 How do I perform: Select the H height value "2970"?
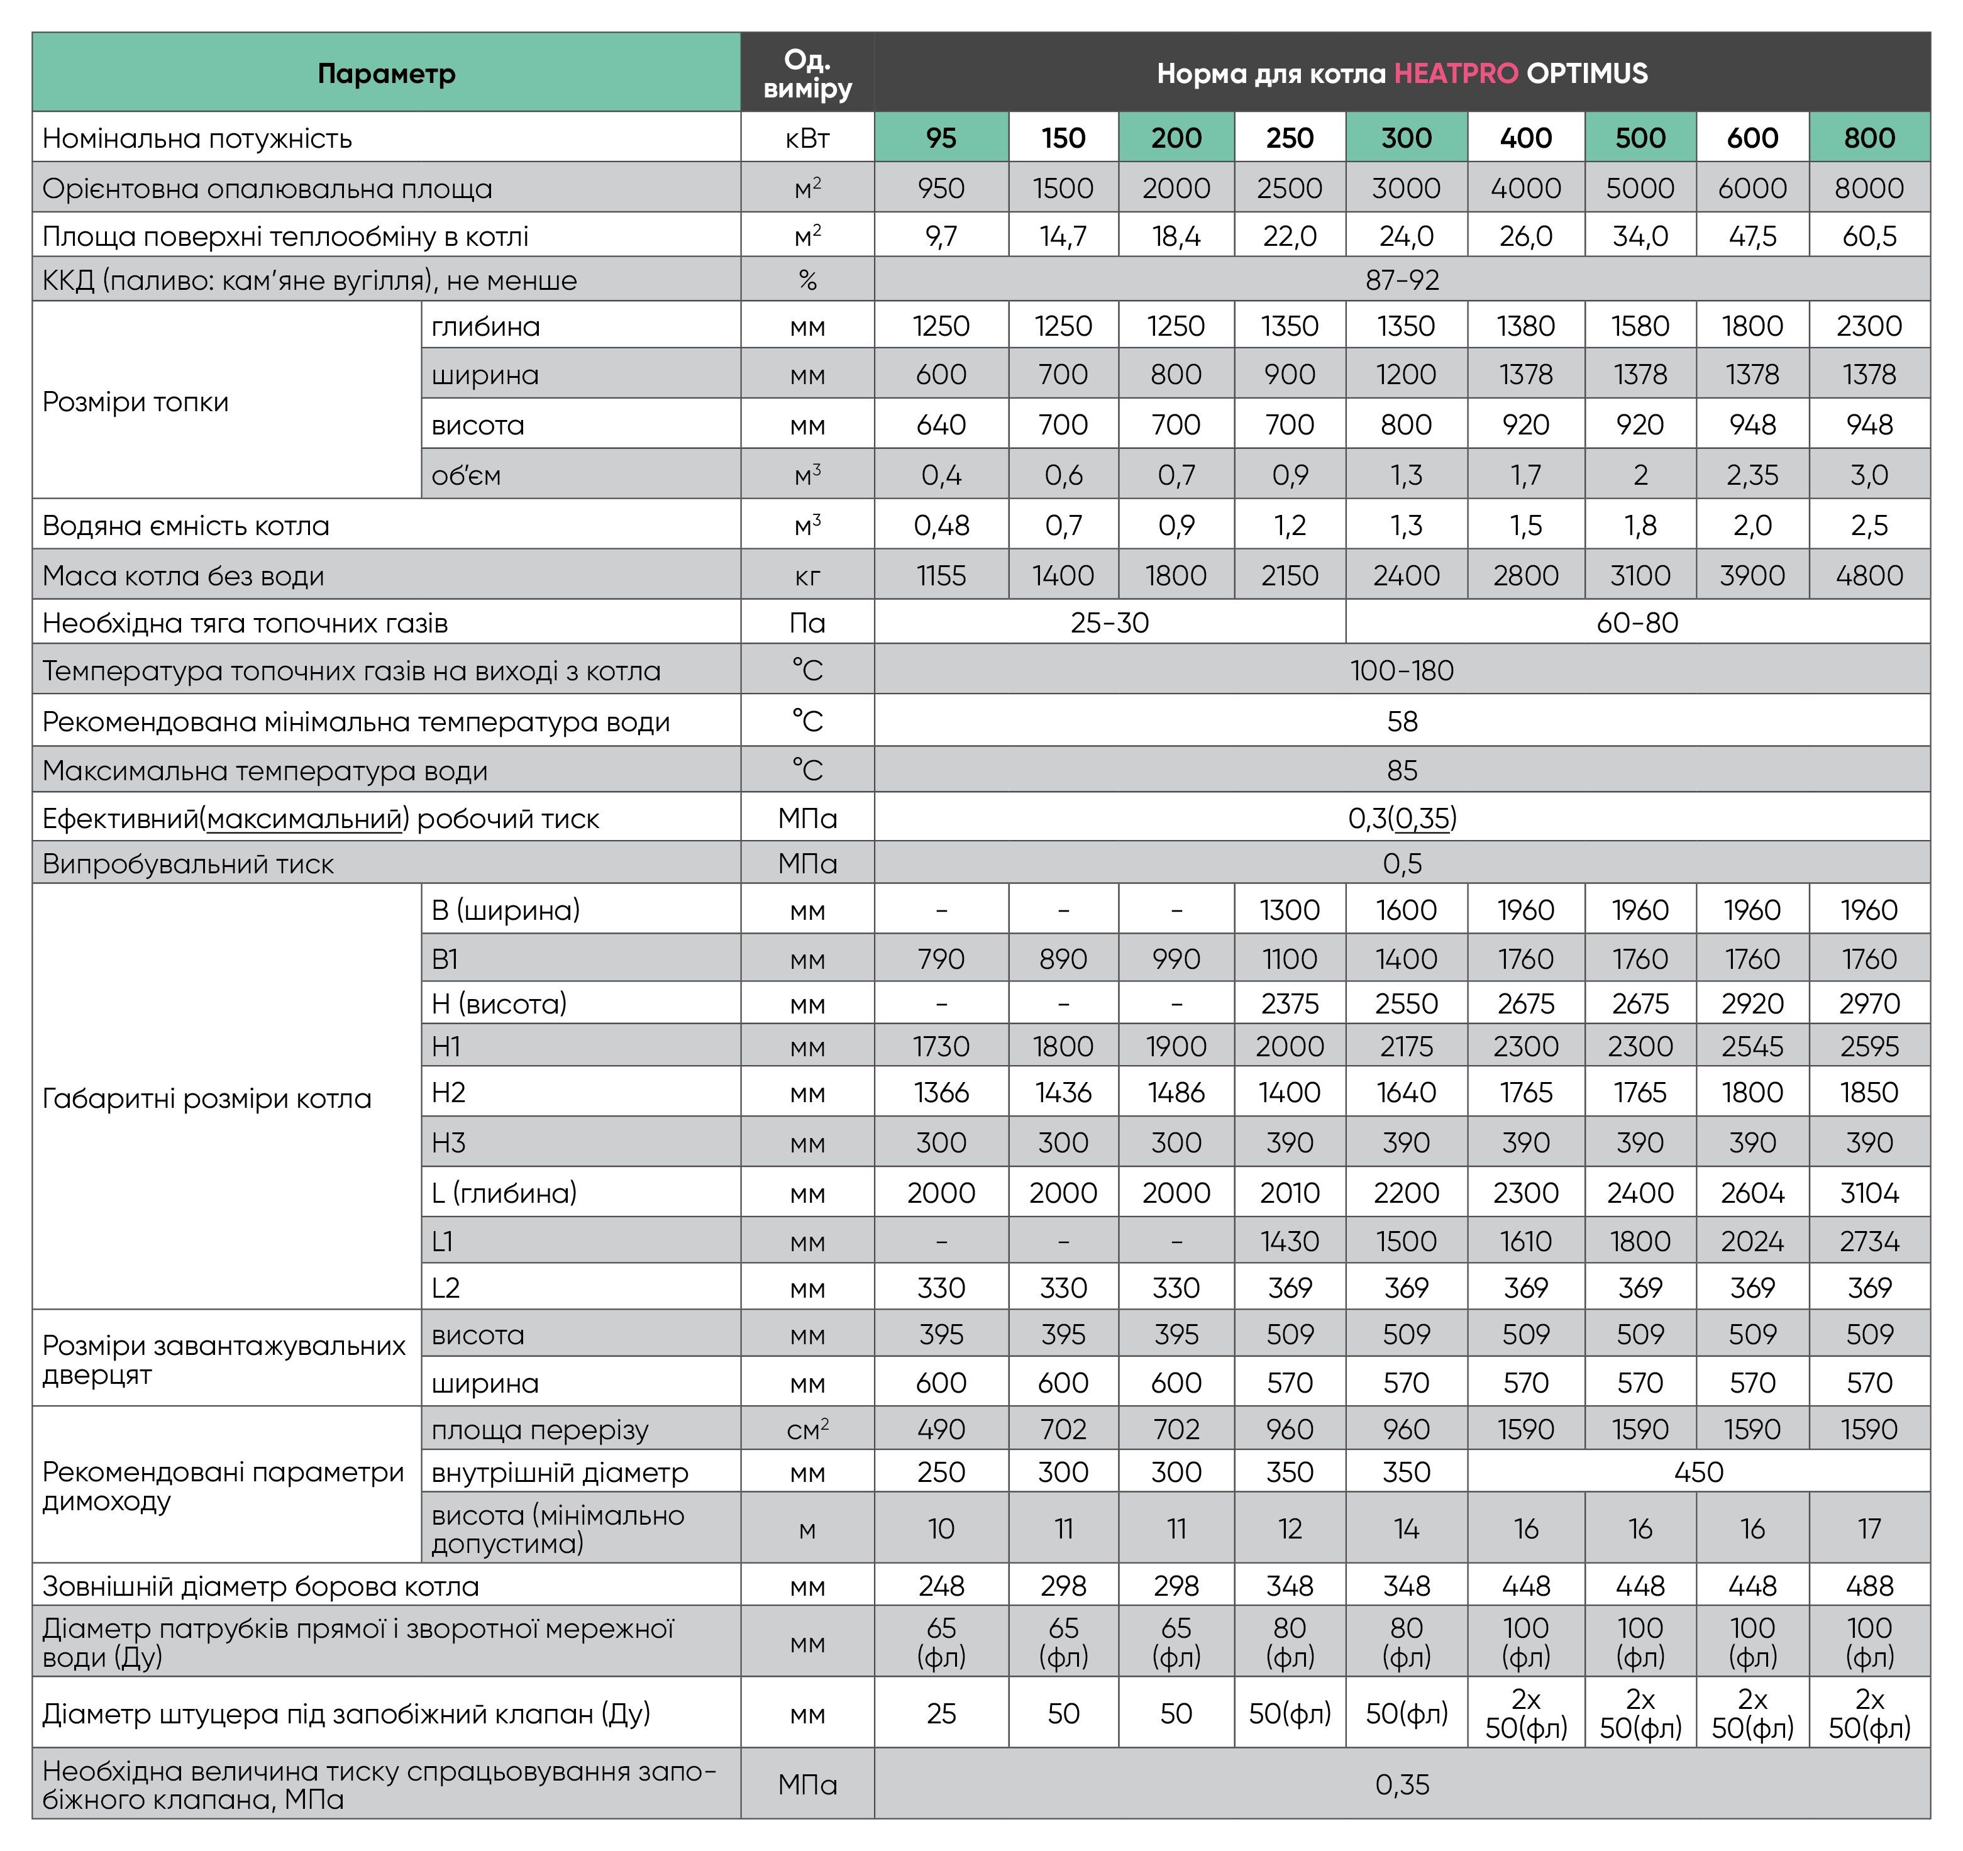point(1869,1003)
